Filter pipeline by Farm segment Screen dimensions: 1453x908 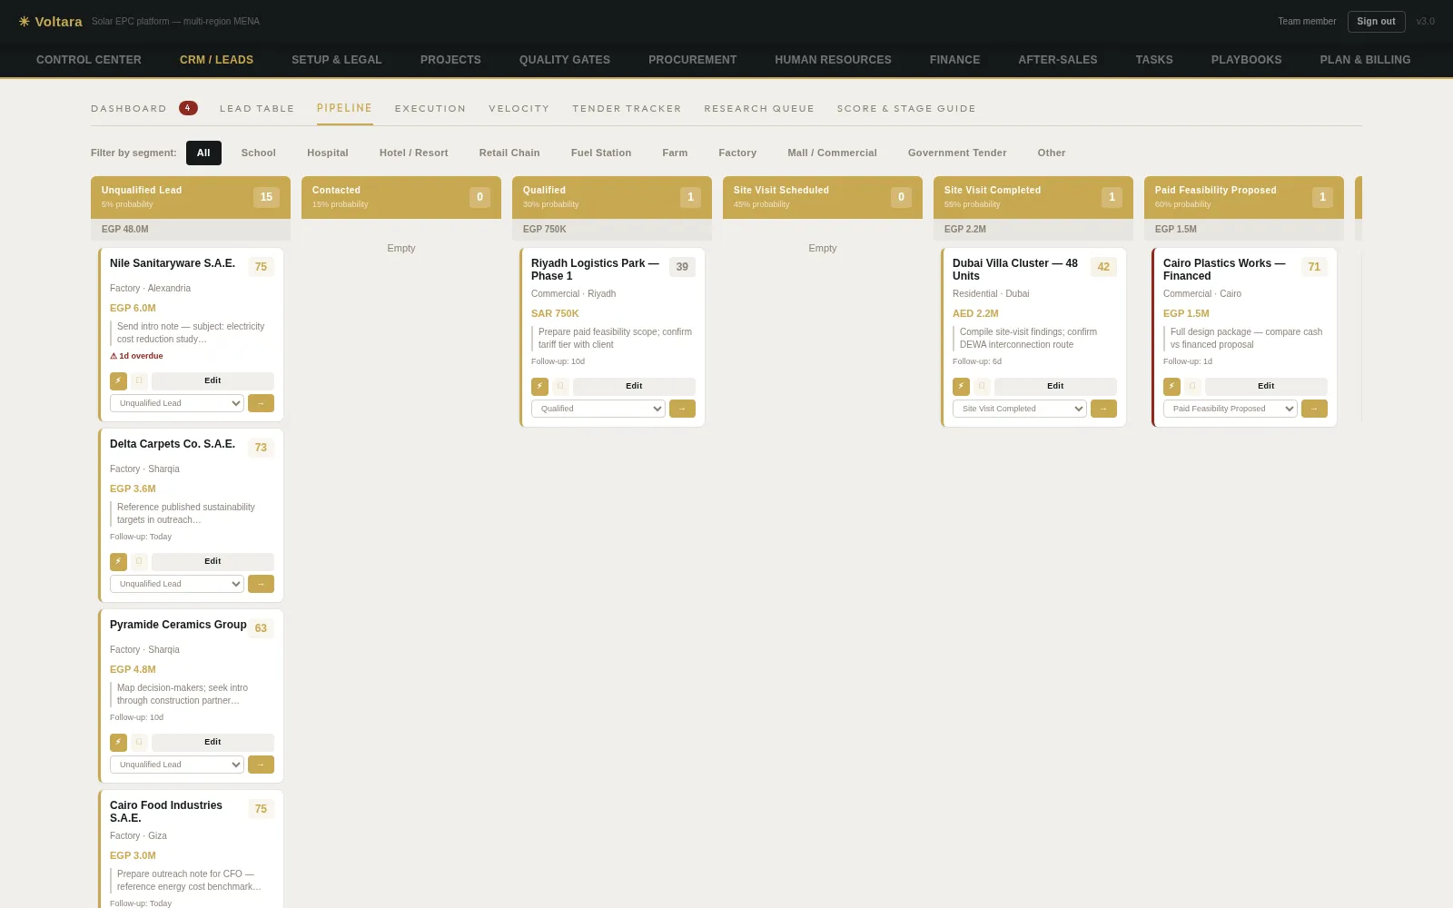(x=675, y=153)
